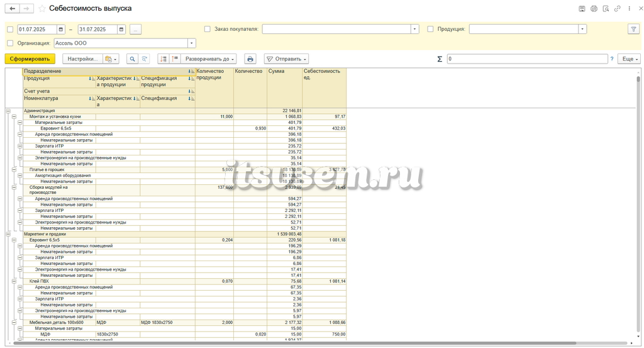
Task: Open report variants dropdown beside Настройки
Action: (111, 59)
